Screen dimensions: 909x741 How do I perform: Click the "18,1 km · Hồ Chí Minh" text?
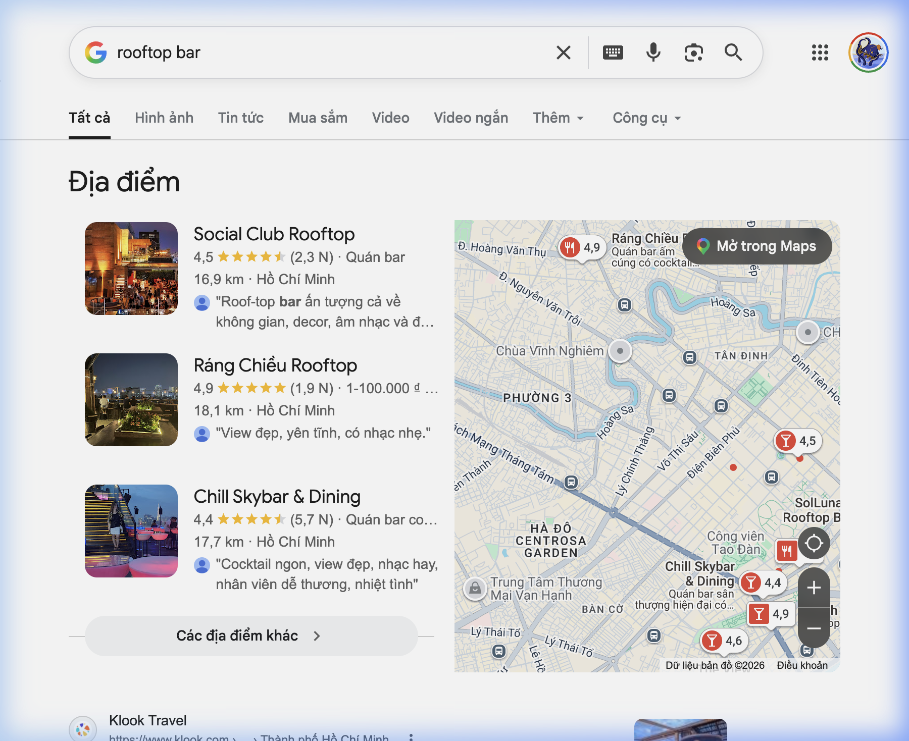click(264, 411)
